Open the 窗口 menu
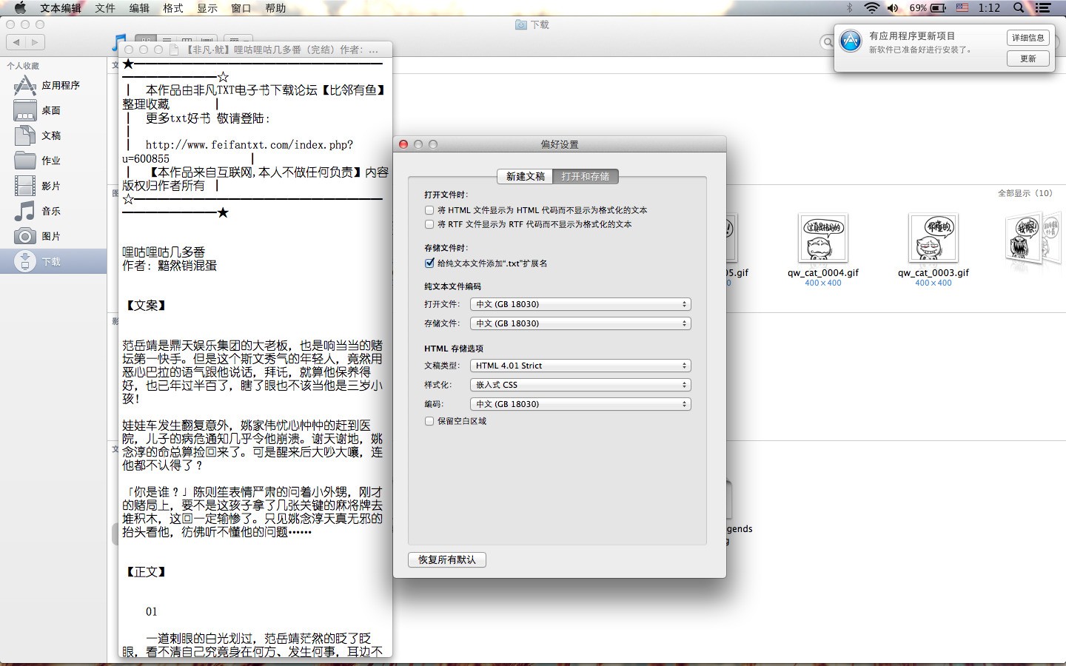The image size is (1066, 666). tap(241, 8)
